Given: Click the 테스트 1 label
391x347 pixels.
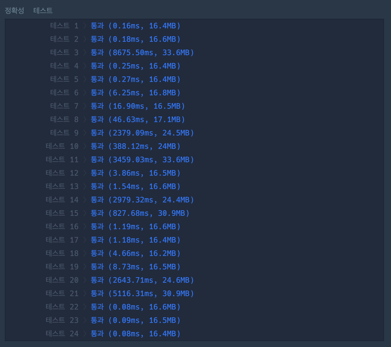Looking at the screenshot, I should pos(64,26).
